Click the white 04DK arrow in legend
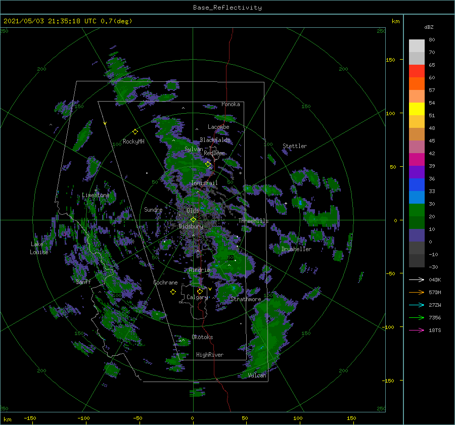This screenshot has height=425, width=455. click(417, 279)
